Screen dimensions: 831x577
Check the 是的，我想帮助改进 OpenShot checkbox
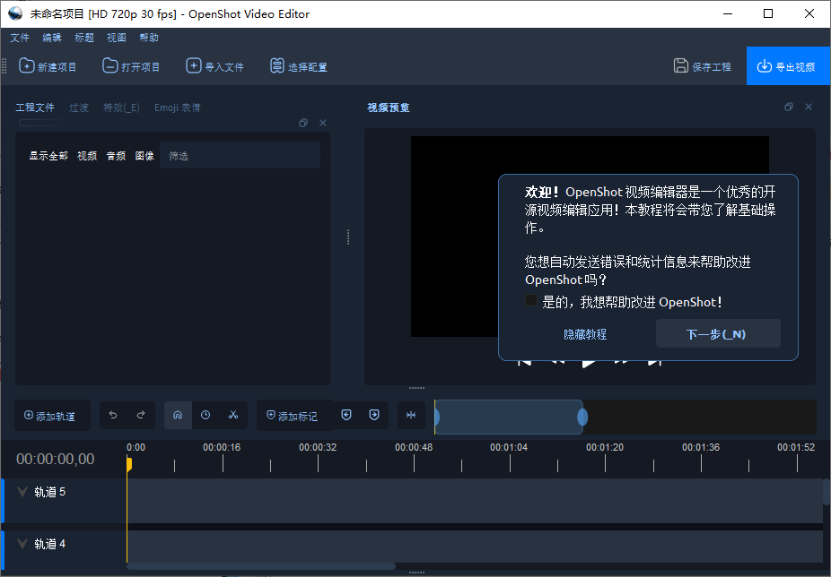531,301
